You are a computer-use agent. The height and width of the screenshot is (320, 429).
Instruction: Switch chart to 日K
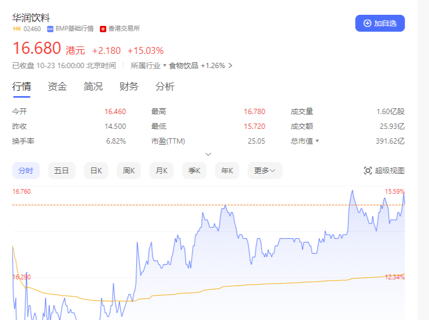point(96,171)
